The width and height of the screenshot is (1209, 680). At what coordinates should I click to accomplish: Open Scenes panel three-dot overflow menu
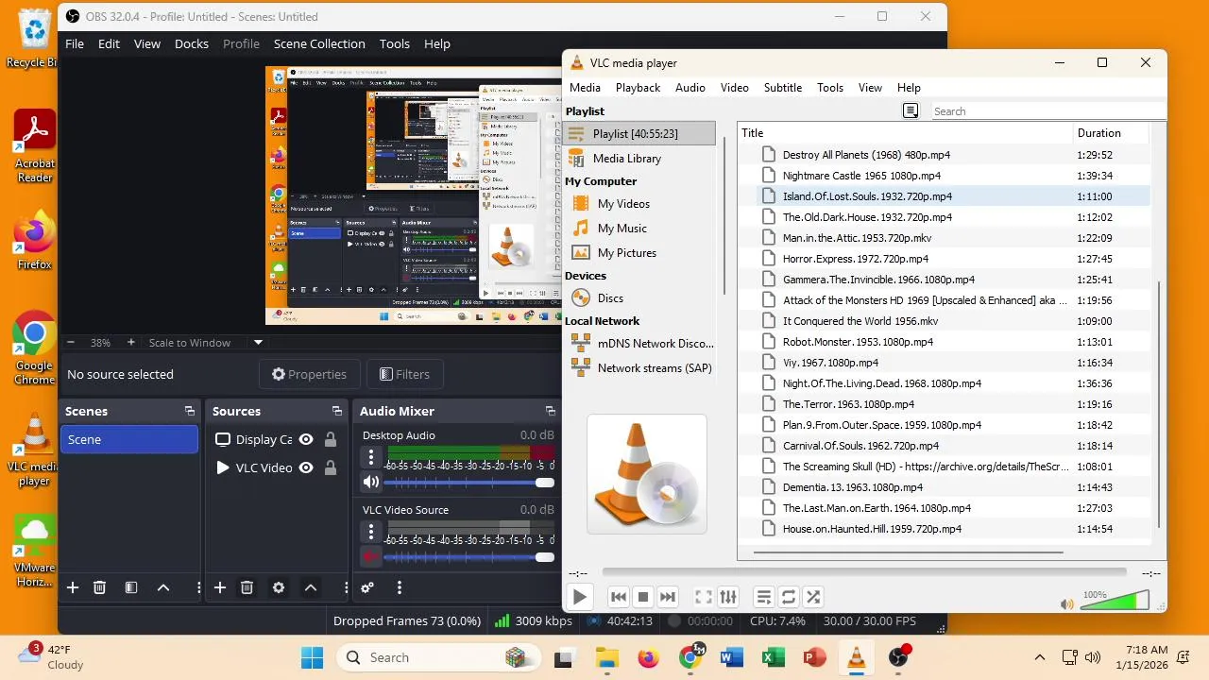[198, 587]
